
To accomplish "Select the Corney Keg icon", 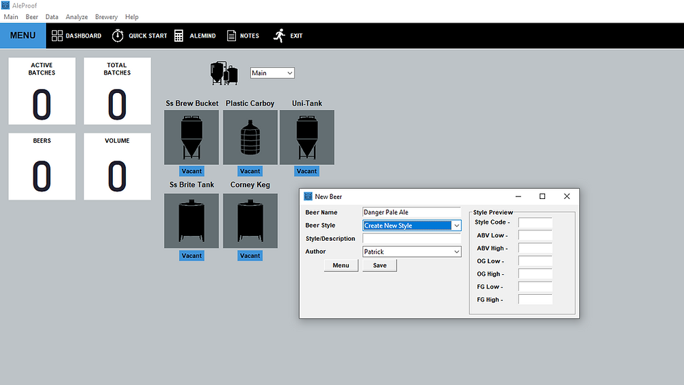I will tap(250, 221).
